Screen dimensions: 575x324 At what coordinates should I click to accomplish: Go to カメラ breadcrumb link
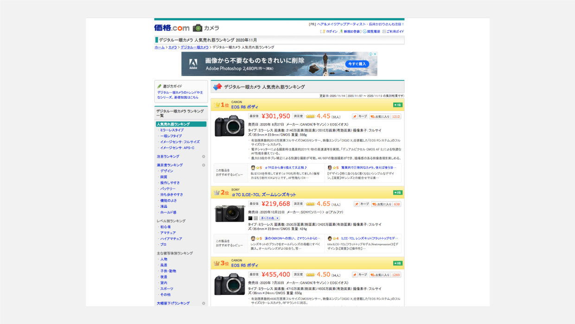point(172,47)
